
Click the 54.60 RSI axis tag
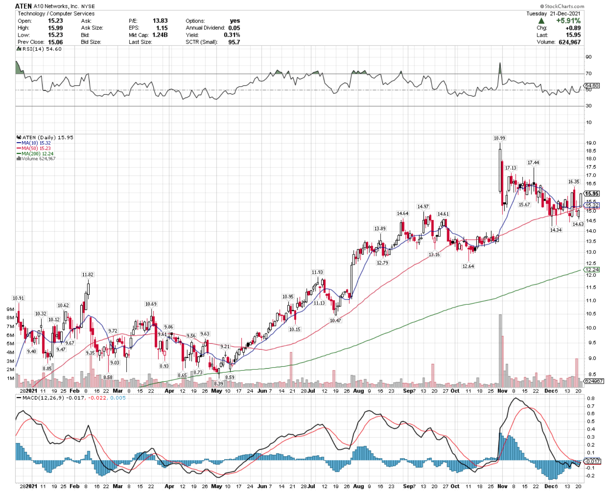592,86
